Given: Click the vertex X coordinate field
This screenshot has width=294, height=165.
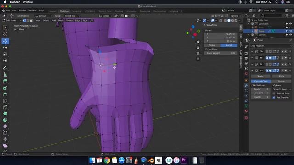Looking at the screenshot, I should (220, 34).
